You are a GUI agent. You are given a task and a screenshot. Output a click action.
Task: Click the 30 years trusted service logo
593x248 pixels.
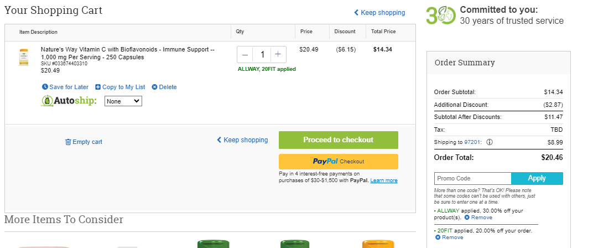[x=441, y=15]
